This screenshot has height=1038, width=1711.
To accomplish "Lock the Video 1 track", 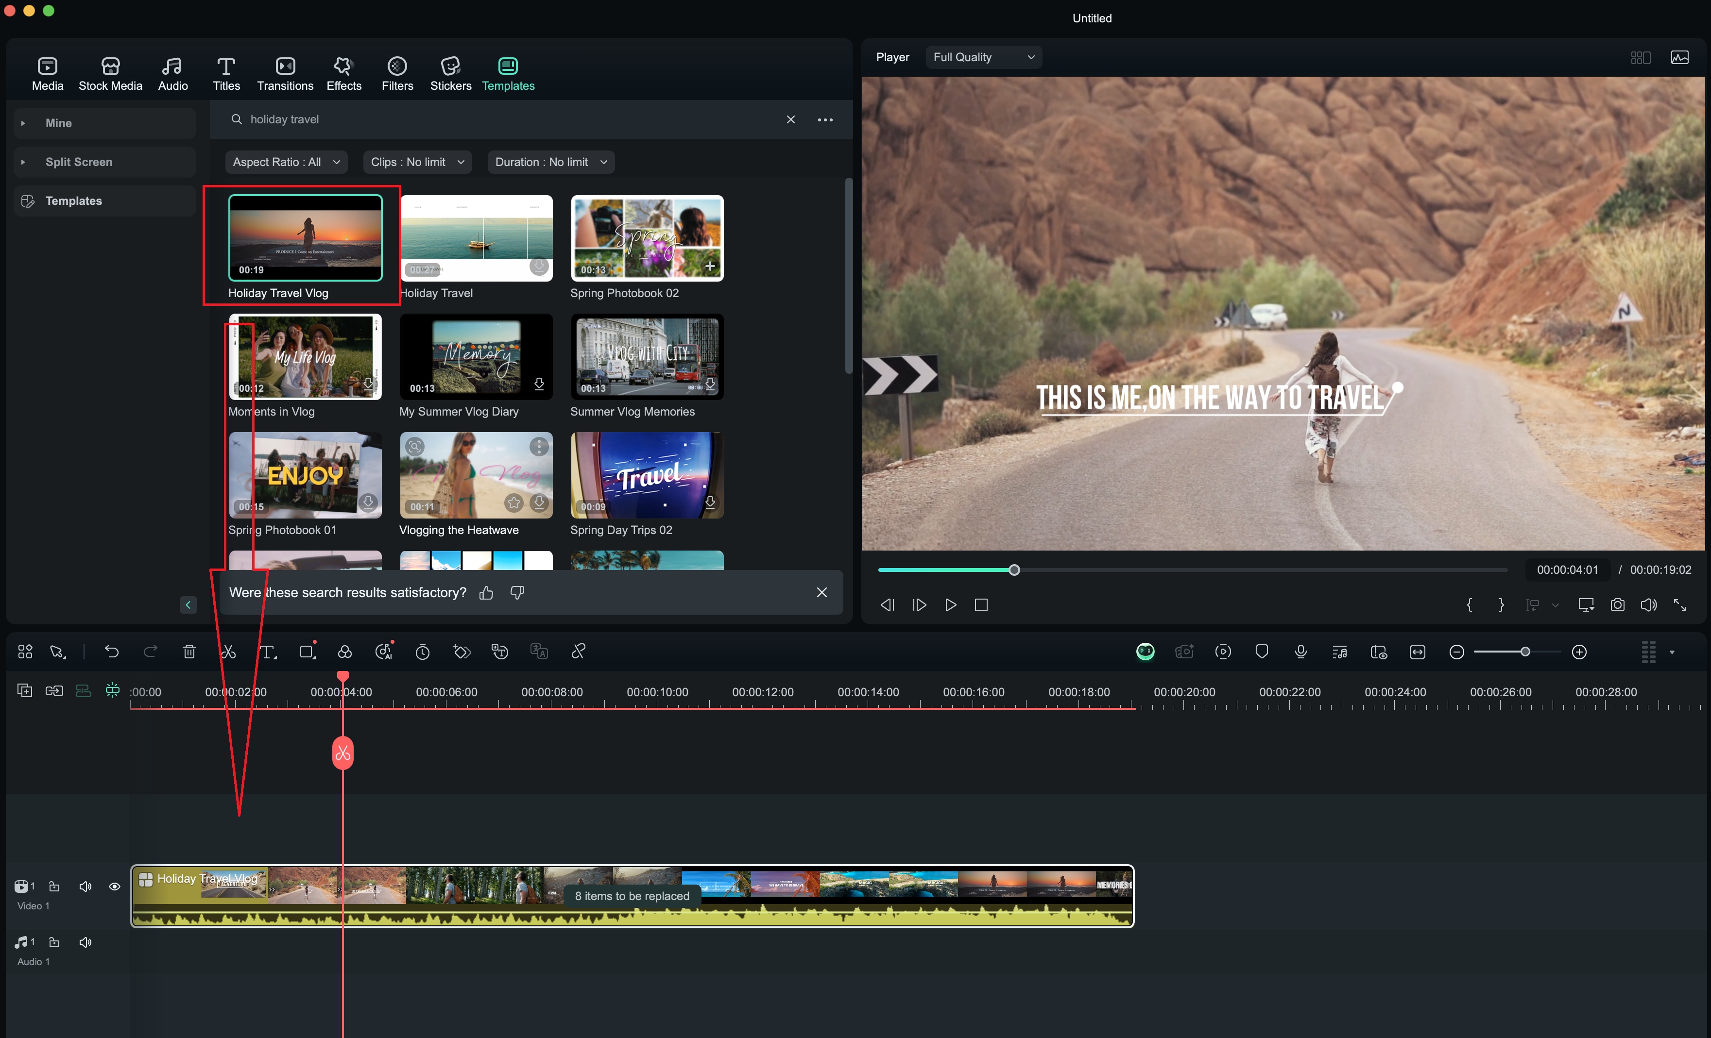I will click(54, 886).
